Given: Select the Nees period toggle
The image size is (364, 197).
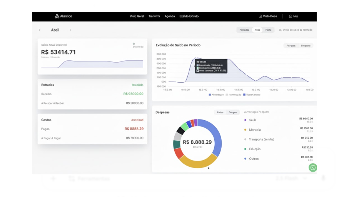Looking at the screenshot, I should (257, 30).
